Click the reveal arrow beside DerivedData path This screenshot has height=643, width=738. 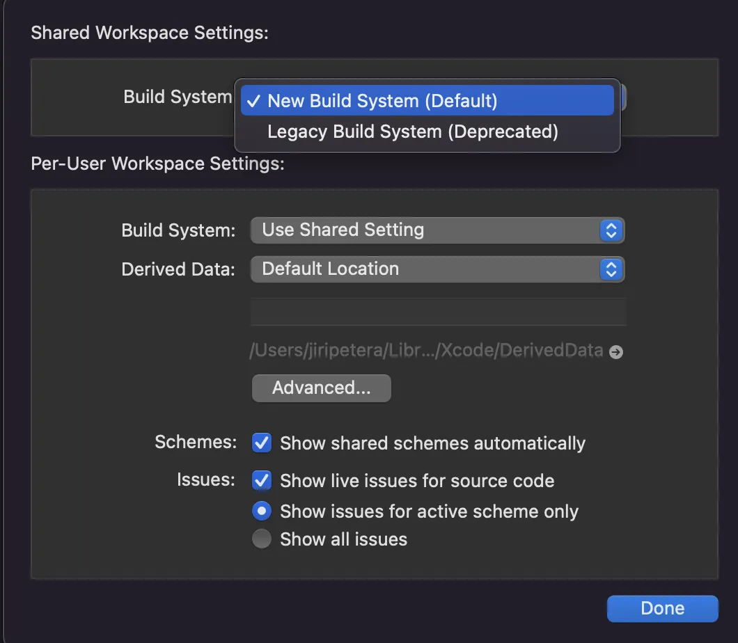pyautogui.click(x=615, y=352)
